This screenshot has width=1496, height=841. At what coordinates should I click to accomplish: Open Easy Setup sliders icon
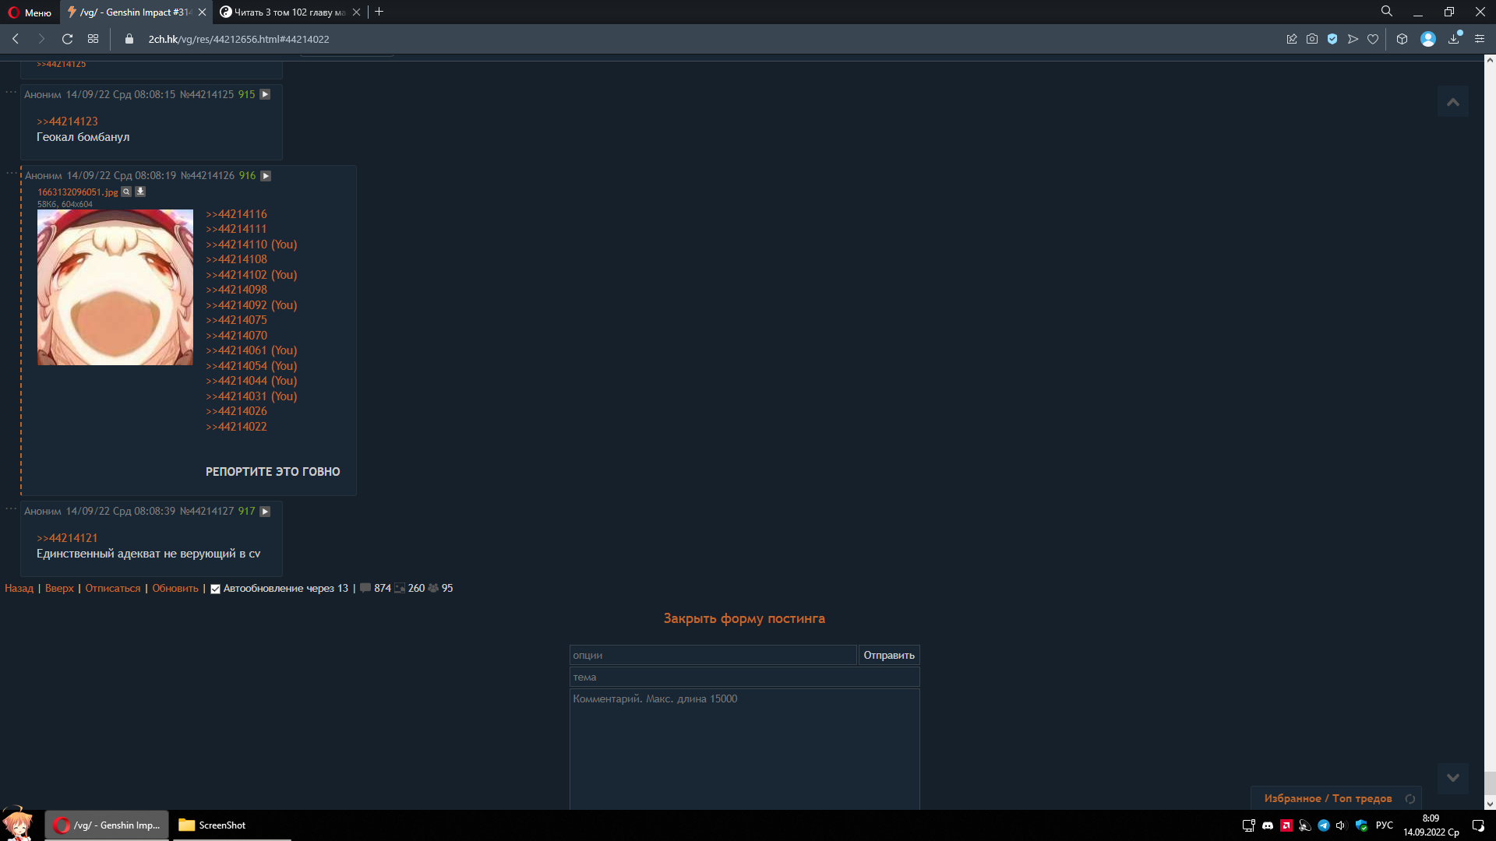[x=1480, y=39]
